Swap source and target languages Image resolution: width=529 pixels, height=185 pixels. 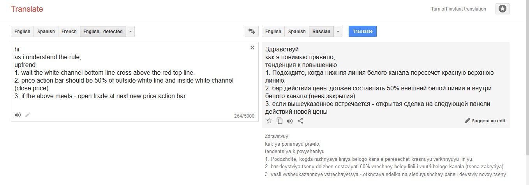pos(252,32)
